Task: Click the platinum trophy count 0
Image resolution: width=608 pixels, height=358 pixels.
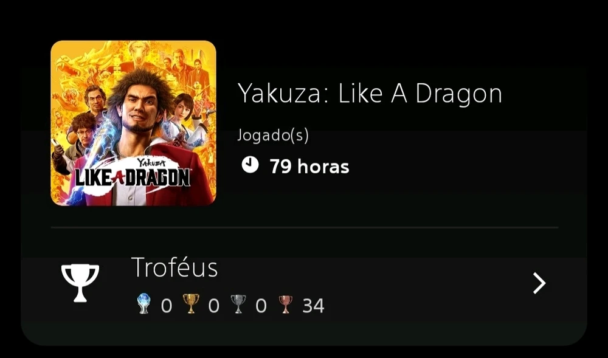Action: [167, 306]
